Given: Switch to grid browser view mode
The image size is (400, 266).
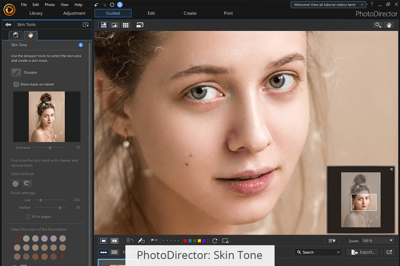Looking at the screenshot, I should point(125,25).
